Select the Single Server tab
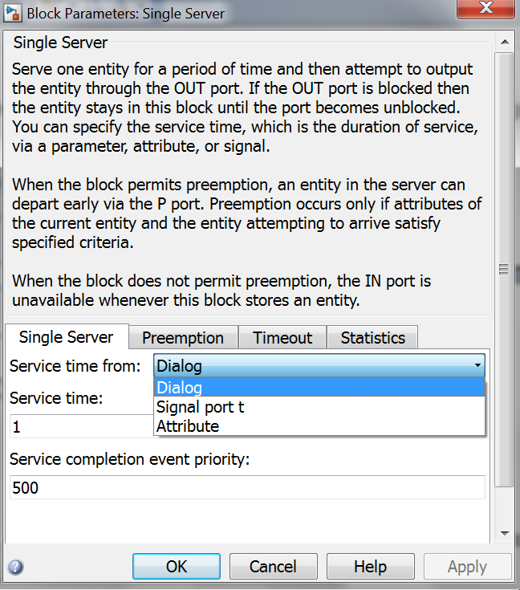520x590 pixels. click(x=67, y=337)
